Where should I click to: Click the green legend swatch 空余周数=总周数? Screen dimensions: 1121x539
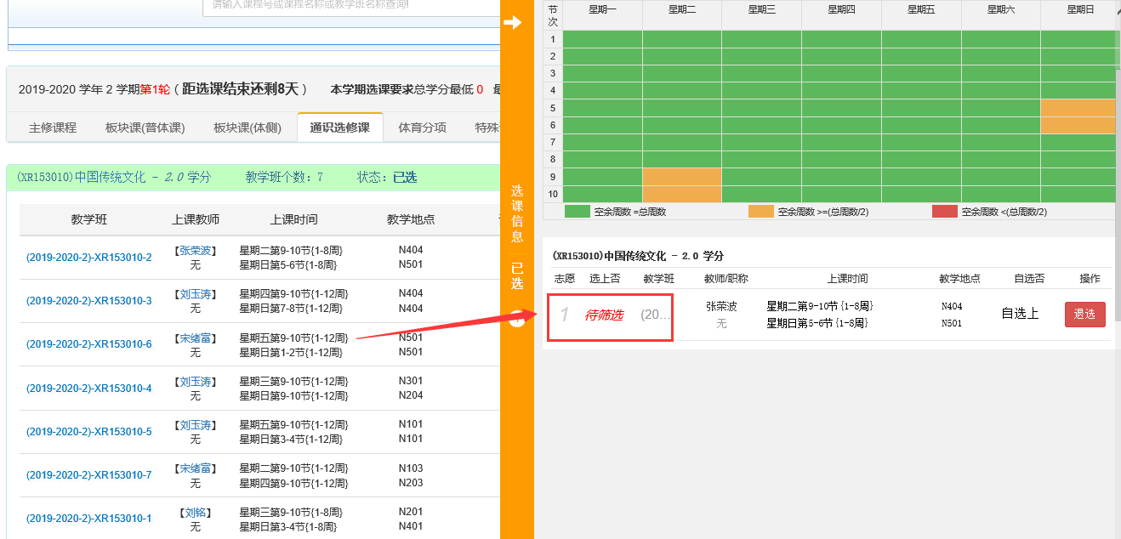click(577, 212)
